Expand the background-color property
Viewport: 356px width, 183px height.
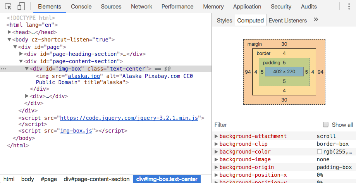[x=217, y=152]
